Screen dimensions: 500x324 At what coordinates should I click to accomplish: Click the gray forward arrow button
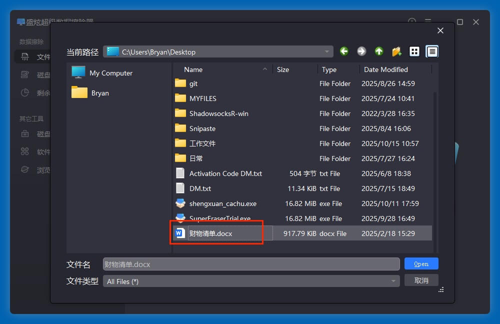coord(361,51)
